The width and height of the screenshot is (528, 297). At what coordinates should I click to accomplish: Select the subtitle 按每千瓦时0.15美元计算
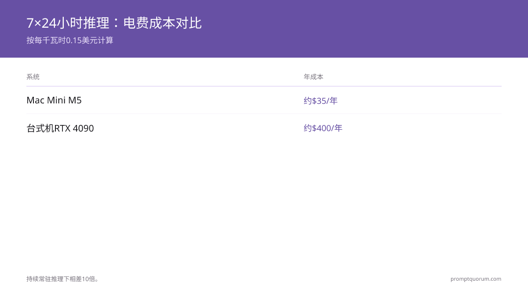(70, 40)
